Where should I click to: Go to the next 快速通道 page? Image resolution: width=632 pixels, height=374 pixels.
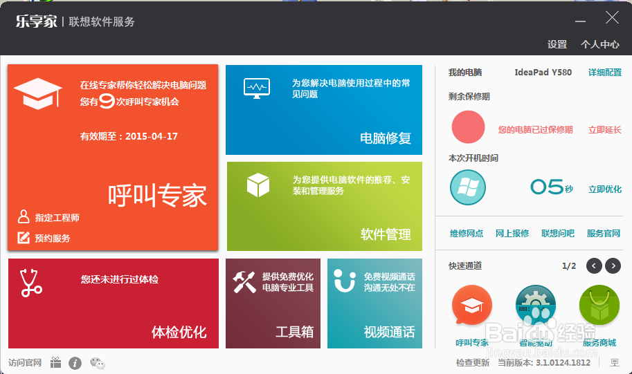tap(613, 265)
